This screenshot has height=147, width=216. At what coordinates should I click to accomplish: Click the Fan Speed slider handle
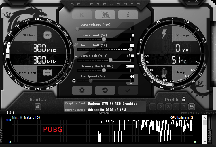(x=91, y=81)
